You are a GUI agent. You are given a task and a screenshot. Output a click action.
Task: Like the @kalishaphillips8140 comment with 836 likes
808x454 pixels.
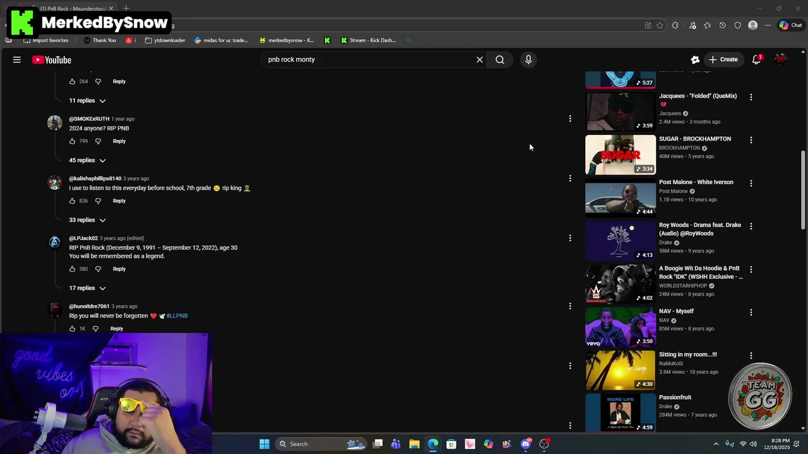tap(73, 201)
